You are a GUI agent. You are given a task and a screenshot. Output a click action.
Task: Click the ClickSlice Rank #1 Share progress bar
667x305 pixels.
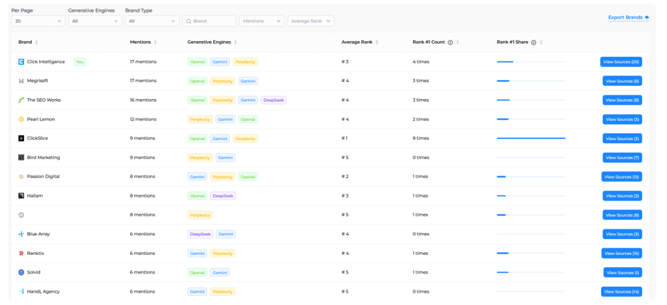[530, 138]
